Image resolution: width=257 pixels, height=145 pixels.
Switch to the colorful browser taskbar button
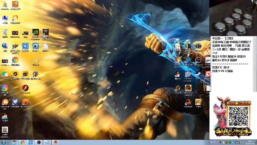(x=22, y=142)
